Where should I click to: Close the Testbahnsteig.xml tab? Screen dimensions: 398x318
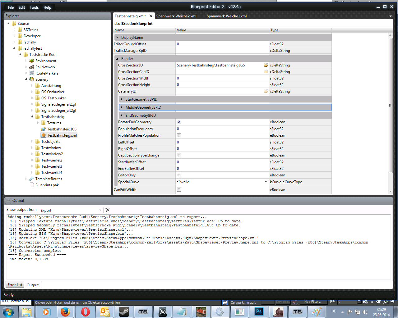pos(151,16)
